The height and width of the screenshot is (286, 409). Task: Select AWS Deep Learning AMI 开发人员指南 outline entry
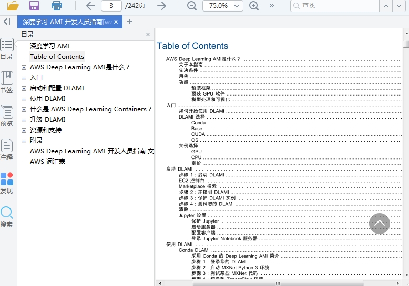click(92, 151)
